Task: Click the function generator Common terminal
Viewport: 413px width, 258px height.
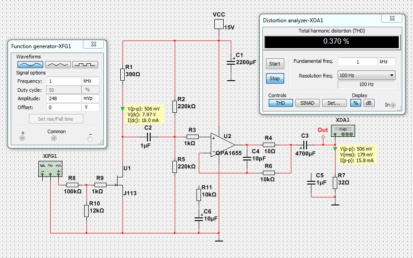Action: (x=54, y=138)
